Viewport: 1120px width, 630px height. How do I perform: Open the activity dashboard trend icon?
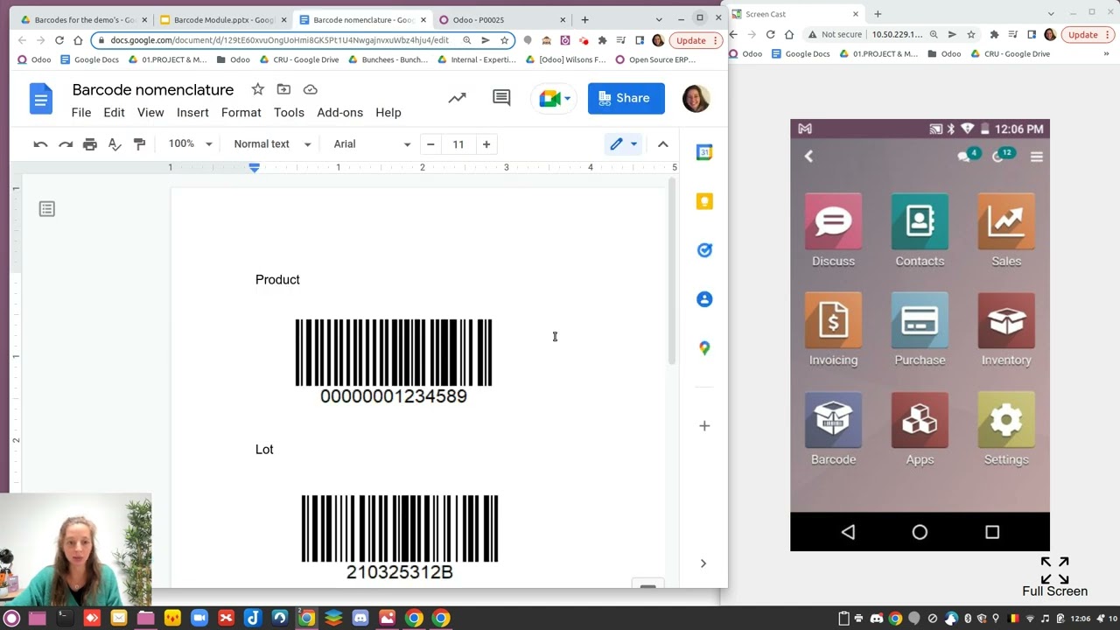coord(457,98)
